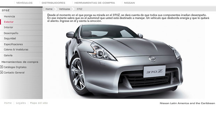Open the Legales footer link

coord(21,103)
